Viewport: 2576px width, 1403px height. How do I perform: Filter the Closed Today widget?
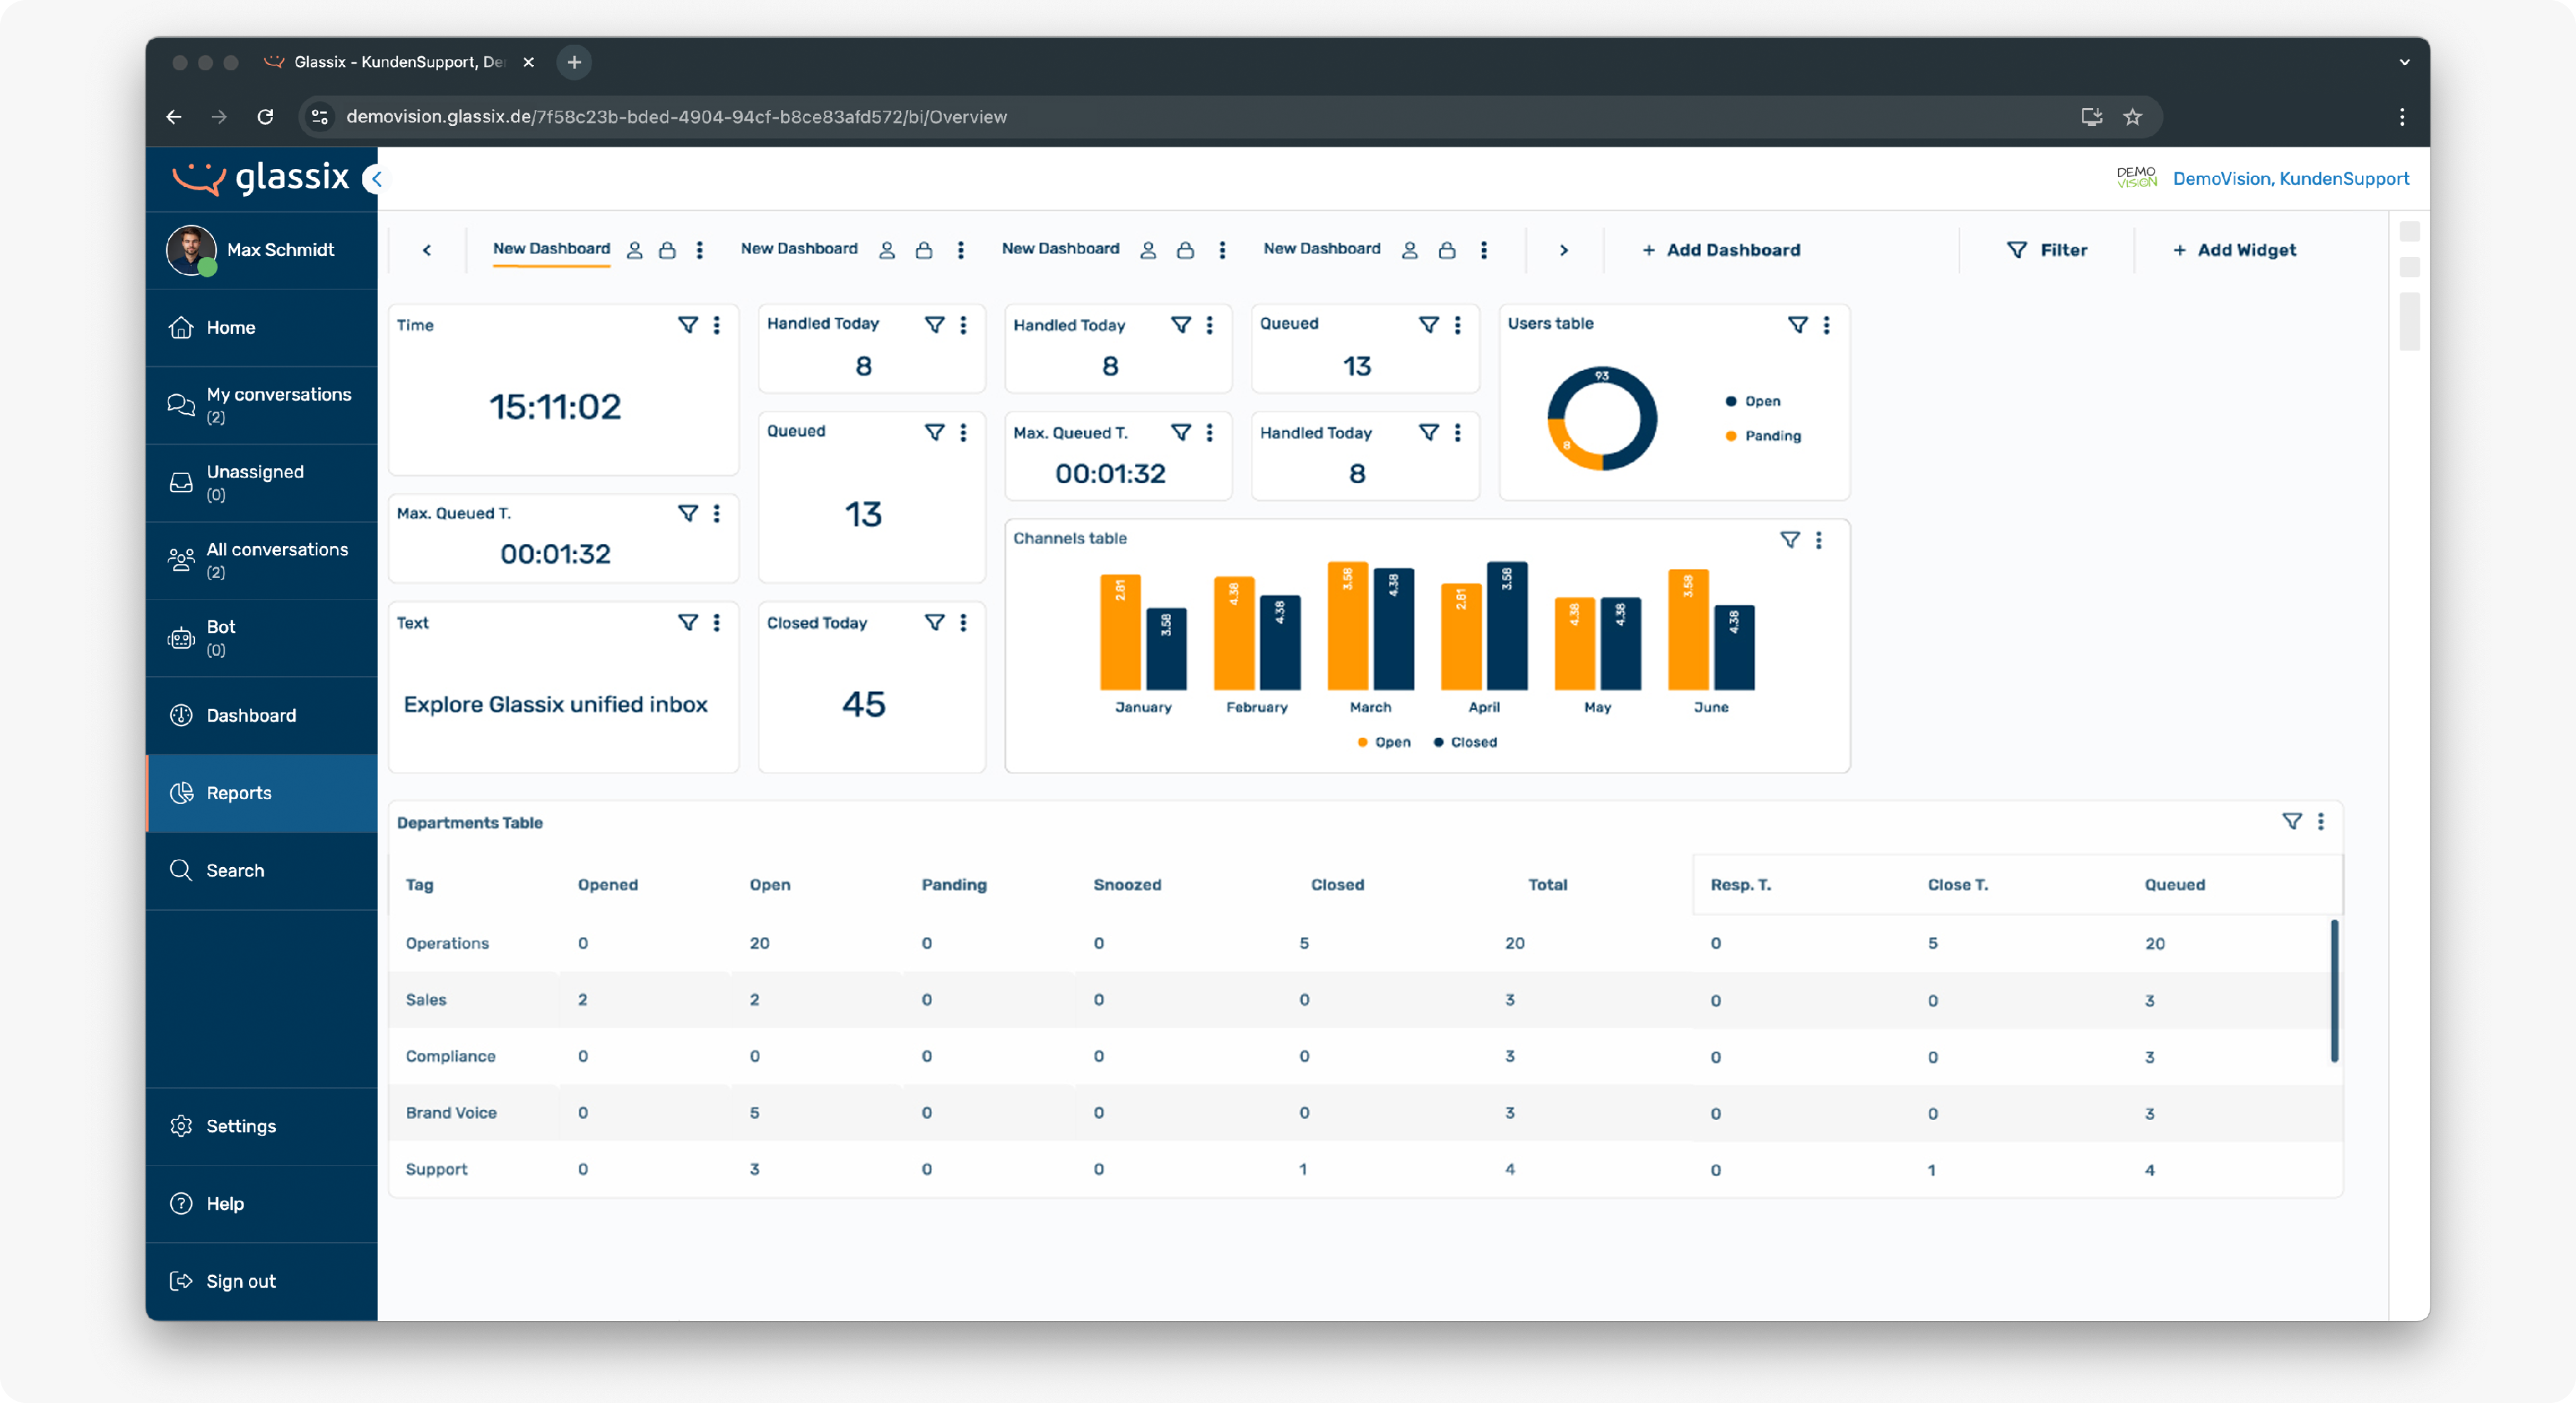pos(934,622)
